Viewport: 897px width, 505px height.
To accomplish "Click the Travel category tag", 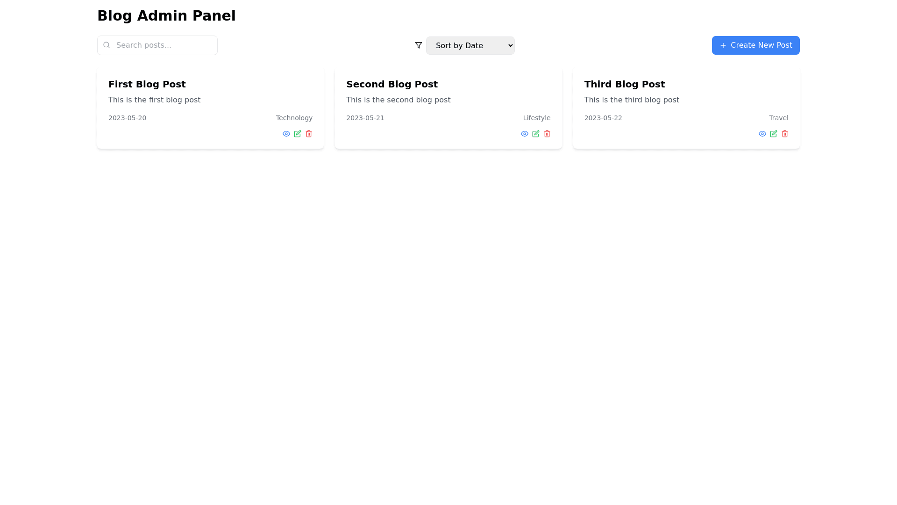I will click(778, 118).
